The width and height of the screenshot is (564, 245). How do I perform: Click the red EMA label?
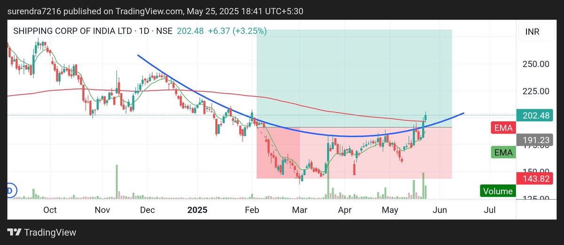coord(503,127)
